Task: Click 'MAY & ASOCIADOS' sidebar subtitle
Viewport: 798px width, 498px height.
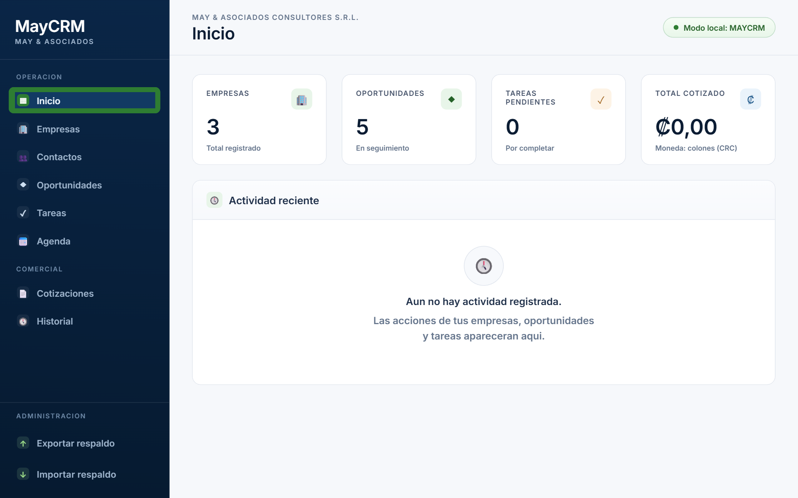Action: 54,41
